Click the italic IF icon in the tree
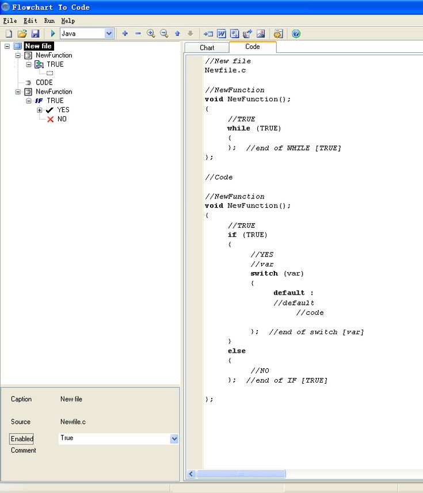This screenshot has height=493, width=423. [39, 101]
